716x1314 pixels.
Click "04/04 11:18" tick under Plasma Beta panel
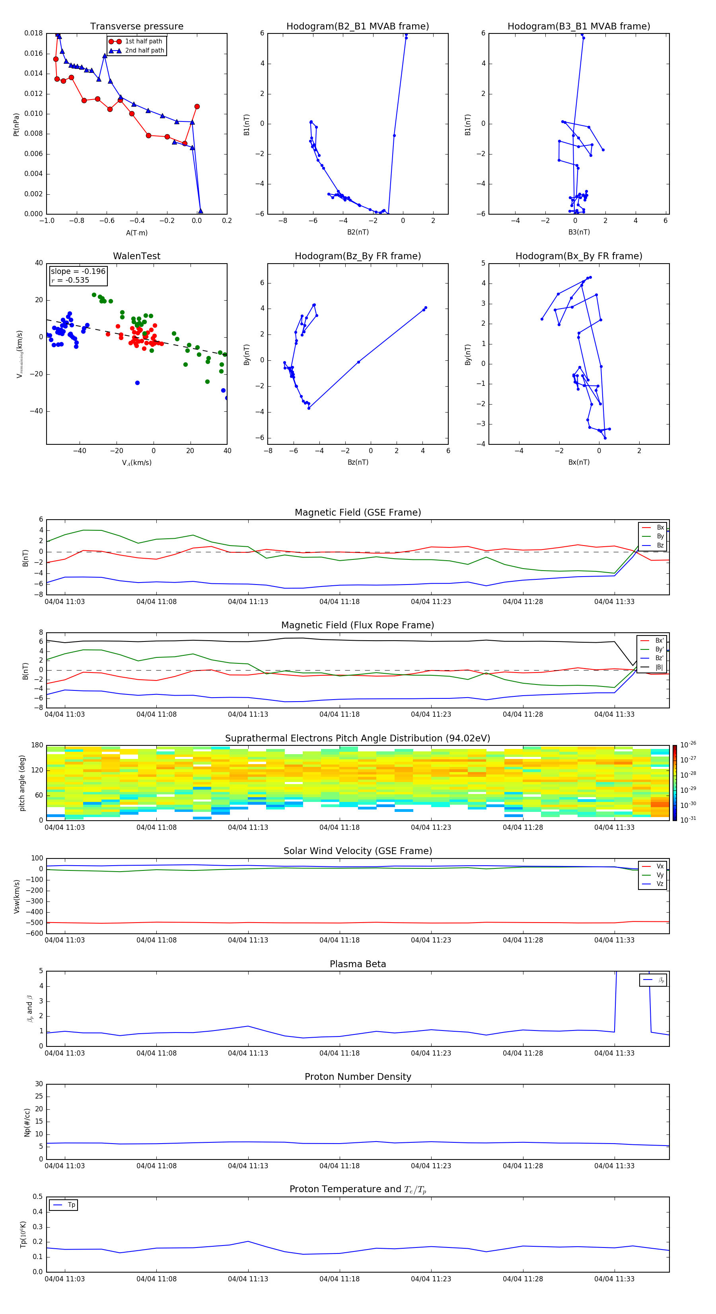pos(339,1053)
